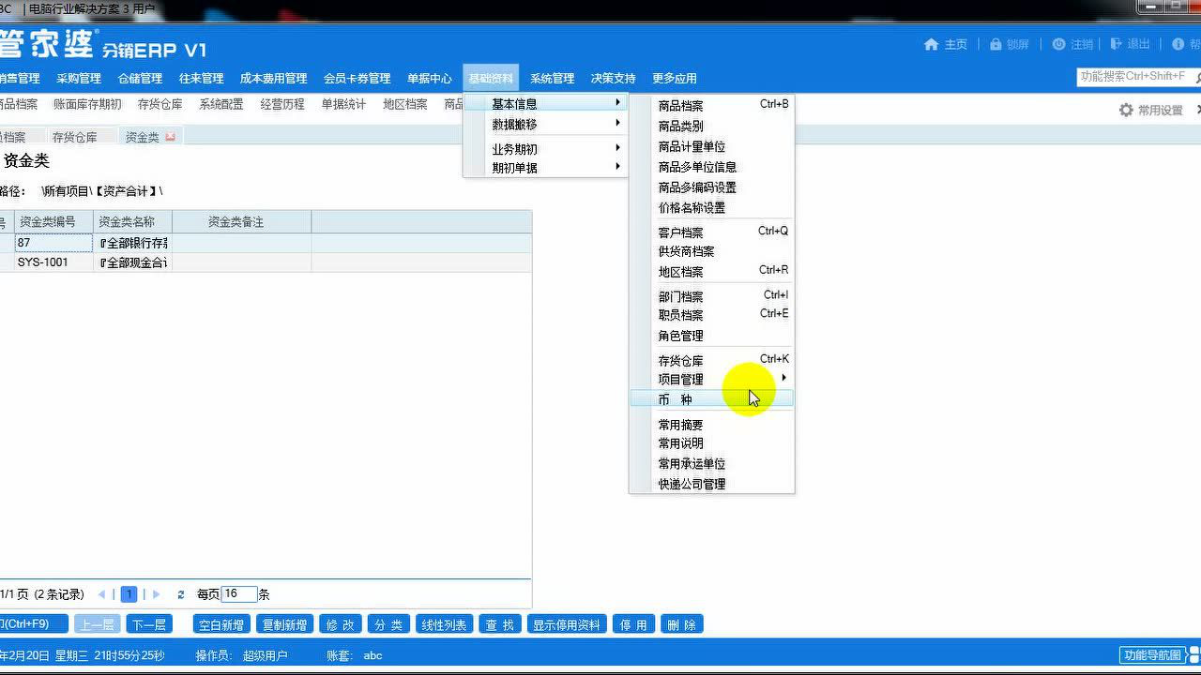Screen dimensions: 1201x675
Task: Choose 价格名称设置 menu entry
Action: pos(711,208)
